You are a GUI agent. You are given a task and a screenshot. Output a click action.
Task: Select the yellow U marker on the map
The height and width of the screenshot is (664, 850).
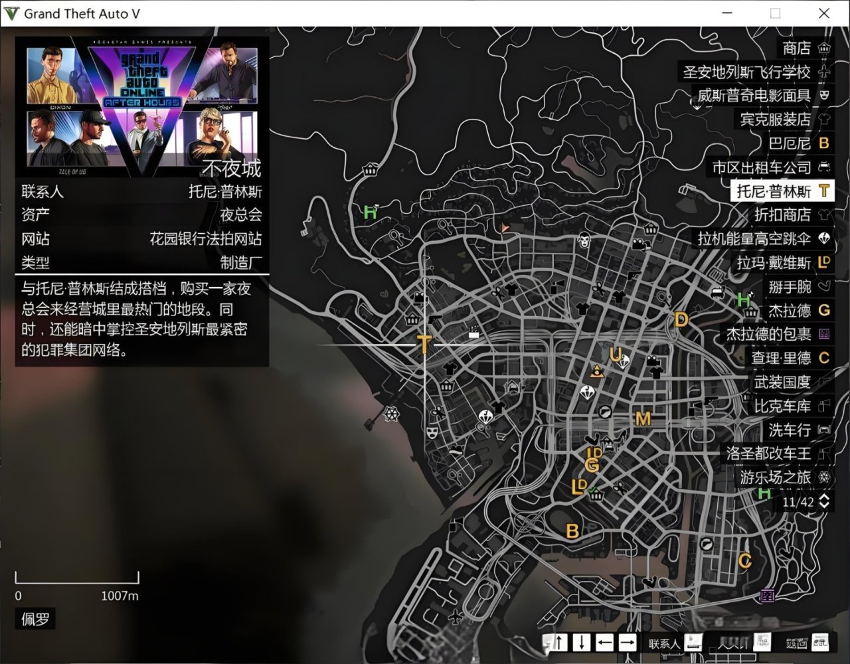tap(616, 355)
